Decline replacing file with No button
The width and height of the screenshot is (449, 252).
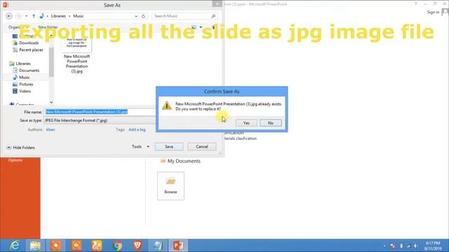271,123
